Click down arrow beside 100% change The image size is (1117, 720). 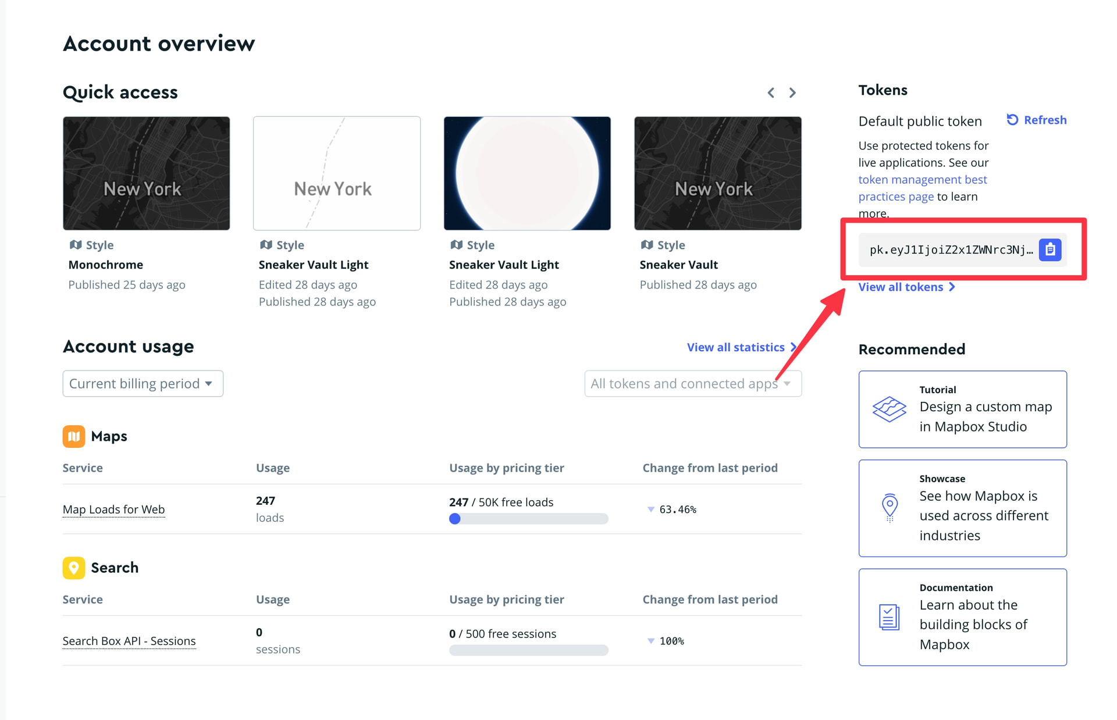pyautogui.click(x=650, y=641)
